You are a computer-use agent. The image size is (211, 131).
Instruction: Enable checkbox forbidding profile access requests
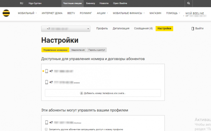point(46,129)
